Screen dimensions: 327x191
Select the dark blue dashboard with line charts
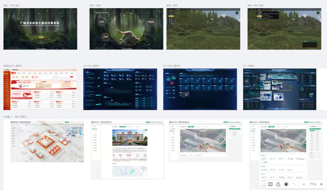[120, 89]
